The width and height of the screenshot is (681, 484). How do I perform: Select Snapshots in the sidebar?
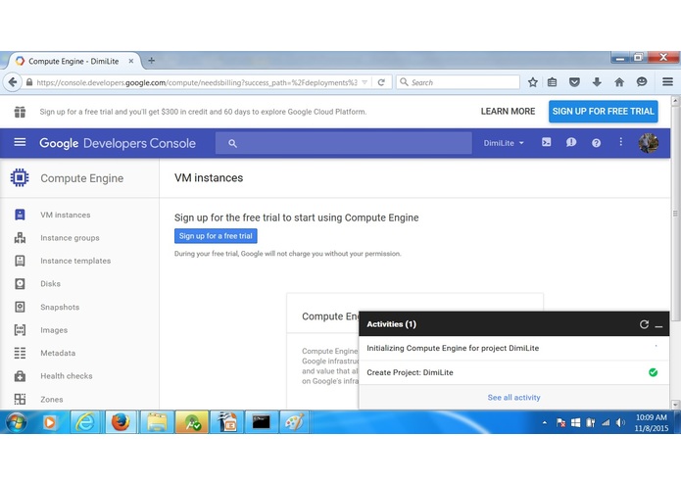(x=60, y=308)
